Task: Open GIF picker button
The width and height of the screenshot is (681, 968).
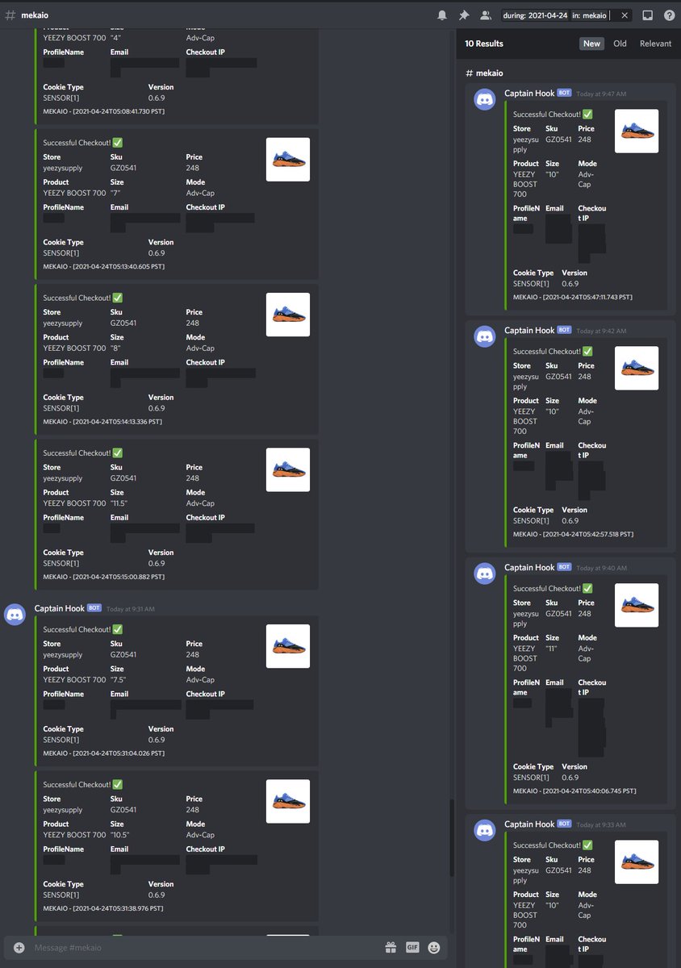Action: 412,948
